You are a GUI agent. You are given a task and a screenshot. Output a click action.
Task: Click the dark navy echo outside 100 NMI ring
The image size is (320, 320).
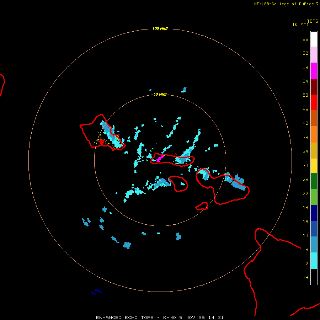96,292
